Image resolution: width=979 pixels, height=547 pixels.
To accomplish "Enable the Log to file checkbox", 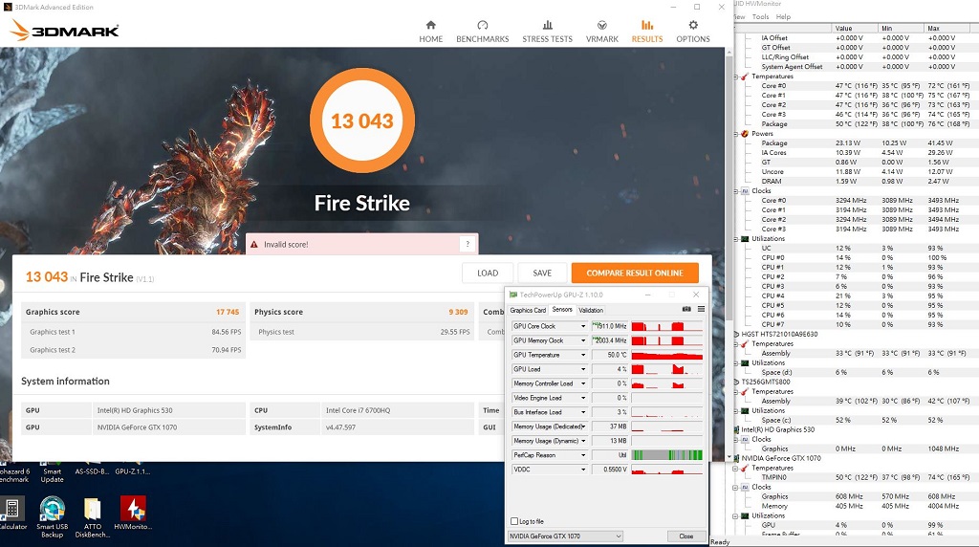I will (514, 521).
